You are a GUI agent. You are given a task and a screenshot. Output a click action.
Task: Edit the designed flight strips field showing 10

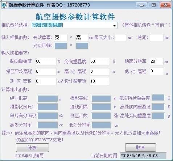pos(100,81)
